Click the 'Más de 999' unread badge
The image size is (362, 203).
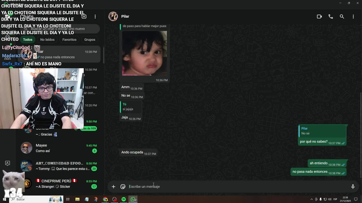pos(89,129)
